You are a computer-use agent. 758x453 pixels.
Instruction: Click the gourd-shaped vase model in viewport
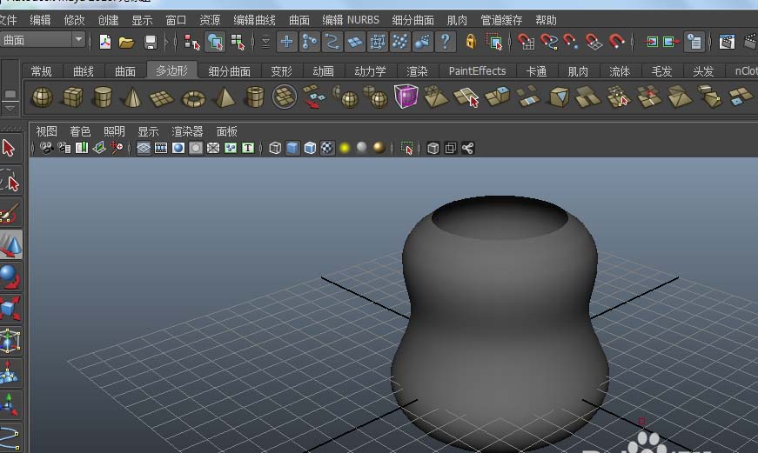click(499, 322)
